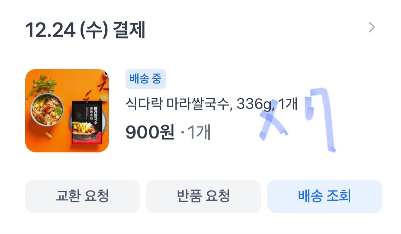Request exchange with 교환 요청

pos(82,196)
